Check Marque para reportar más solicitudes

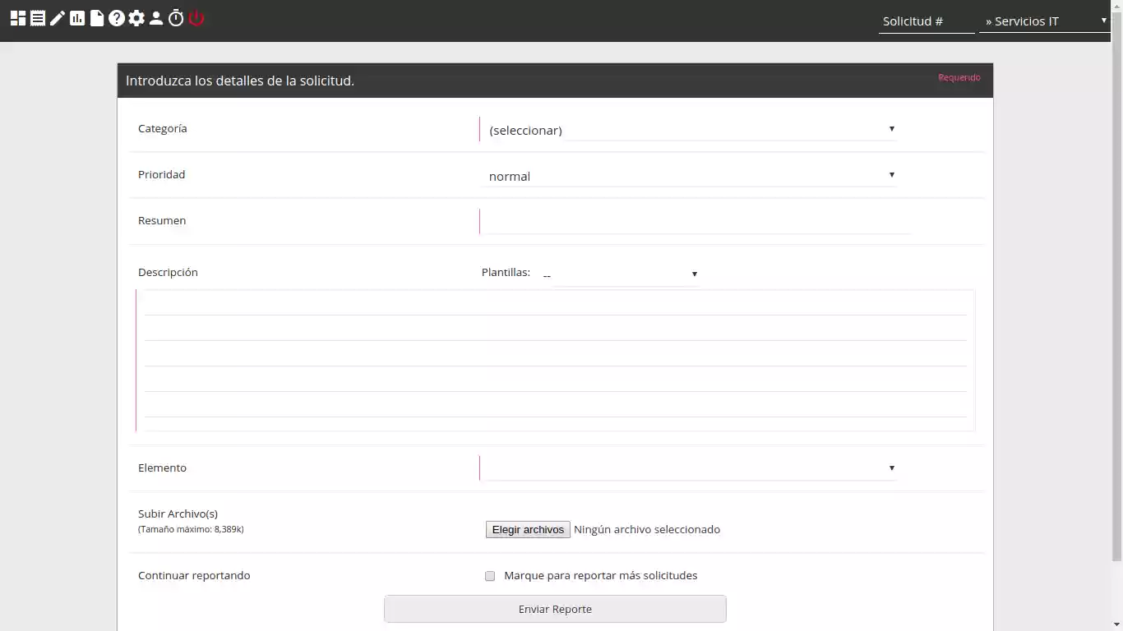pos(490,576)
